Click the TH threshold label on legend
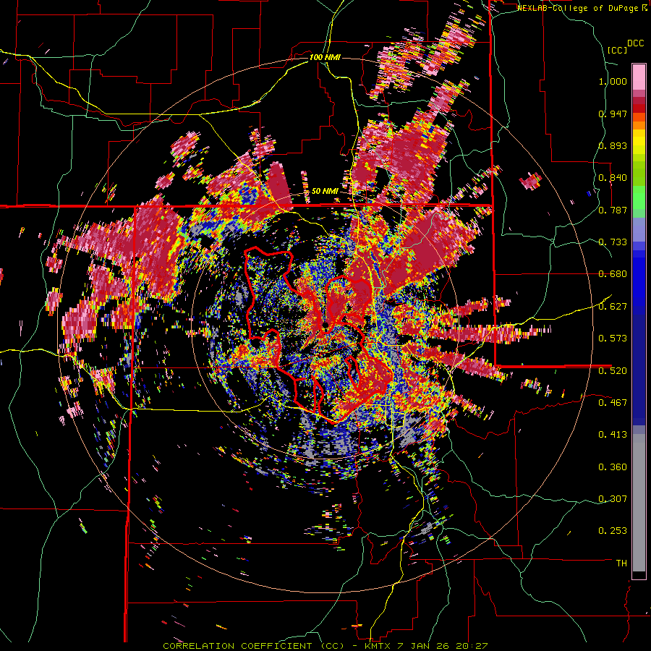Image resolution: width=651 pixels, height=651 pixels. tap(621, 563)
